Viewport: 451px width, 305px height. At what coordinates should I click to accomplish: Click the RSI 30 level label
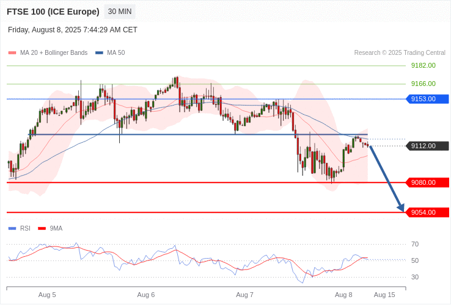(x=415, y=277)
